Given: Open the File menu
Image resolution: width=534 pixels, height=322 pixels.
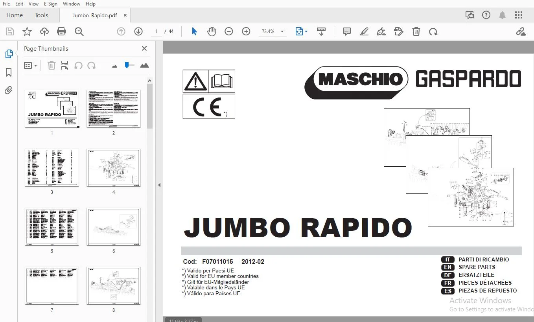Looking at the screenshot, I should coord(6,4).
